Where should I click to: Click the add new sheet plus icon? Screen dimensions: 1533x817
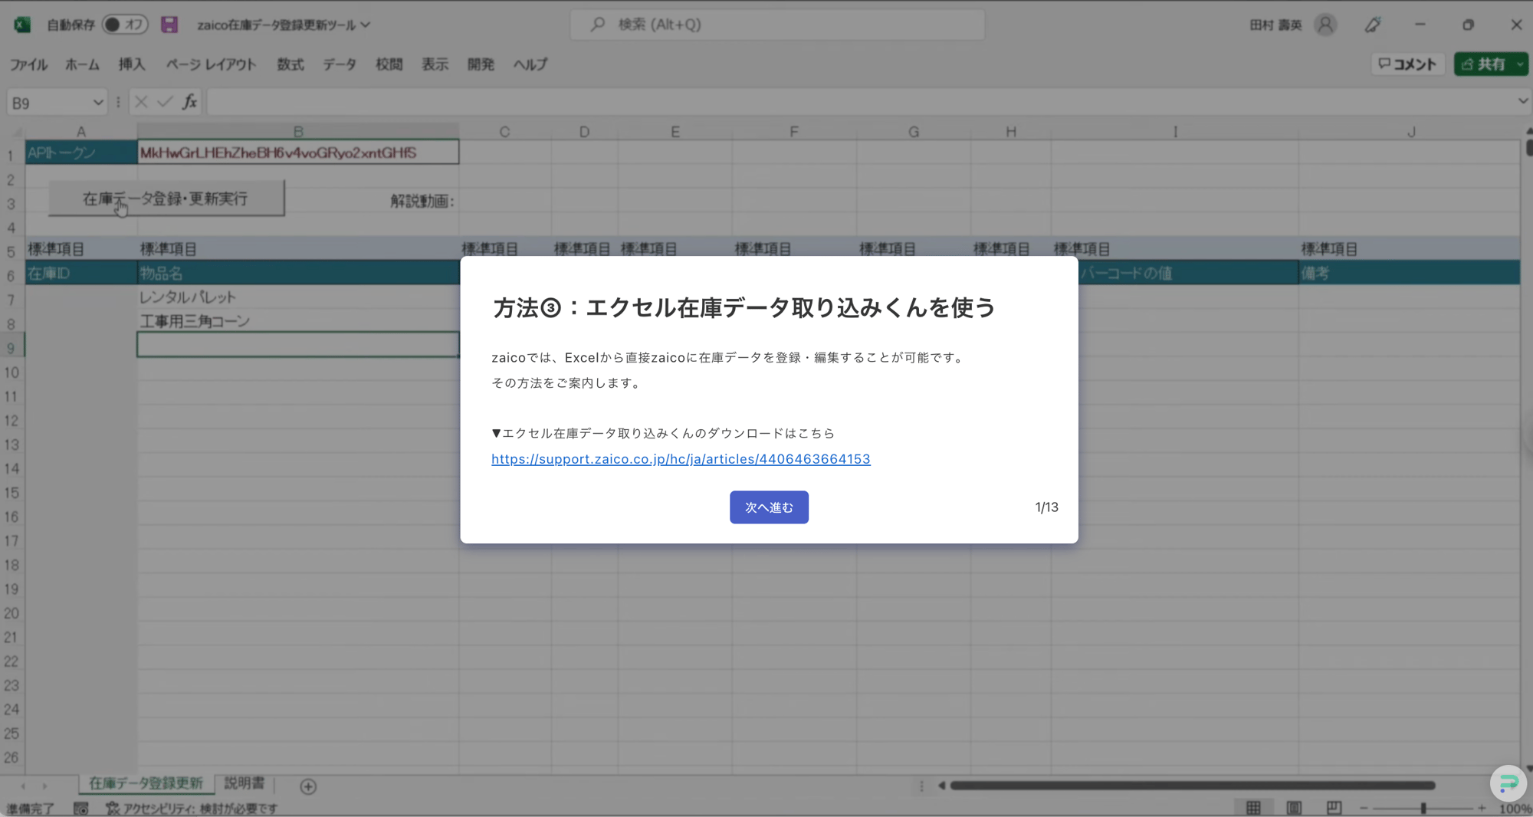308,786
